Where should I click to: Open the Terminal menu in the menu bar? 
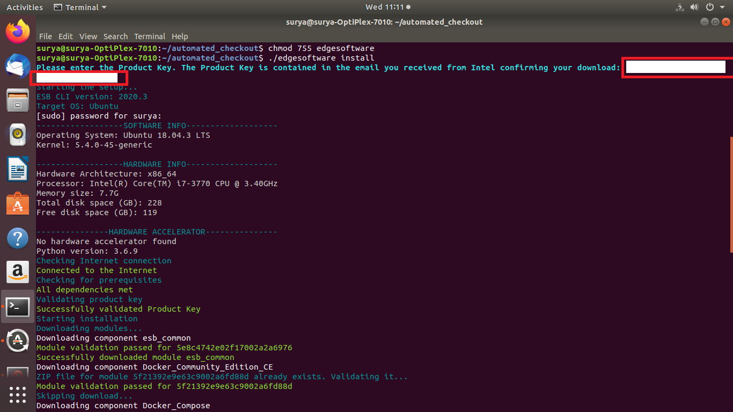click(150, 36)
